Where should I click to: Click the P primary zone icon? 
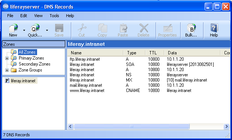point(7,80)
